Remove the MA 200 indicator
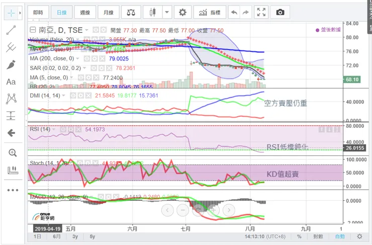The width and height of the screenshot is (372, 245). point(102,58)
